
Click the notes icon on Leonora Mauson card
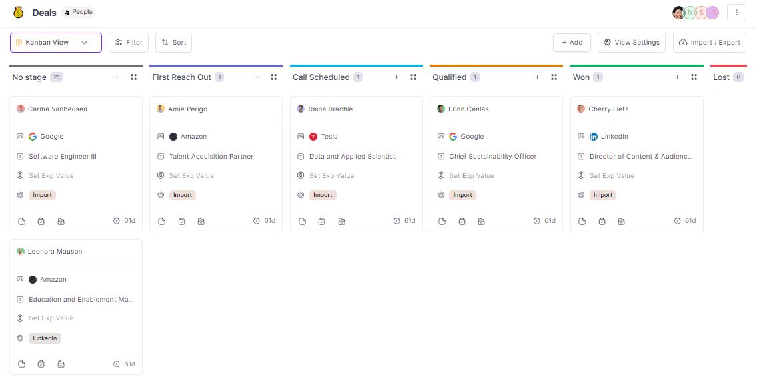click(21, 364)
